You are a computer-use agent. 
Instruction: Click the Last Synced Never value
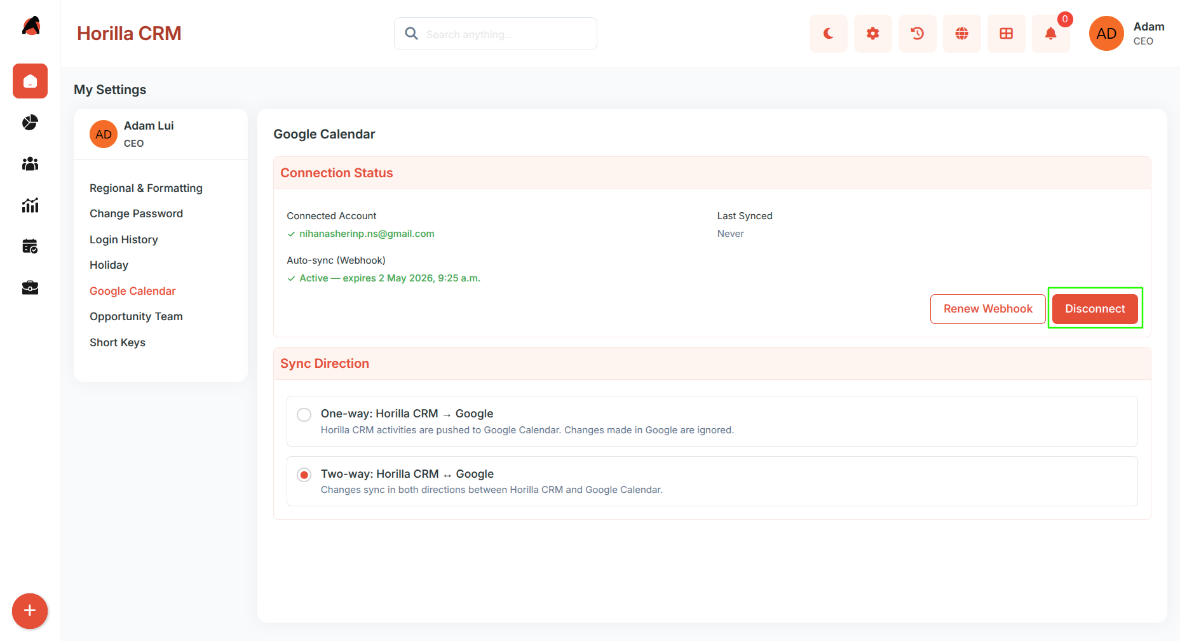click(x=730, y=234)
